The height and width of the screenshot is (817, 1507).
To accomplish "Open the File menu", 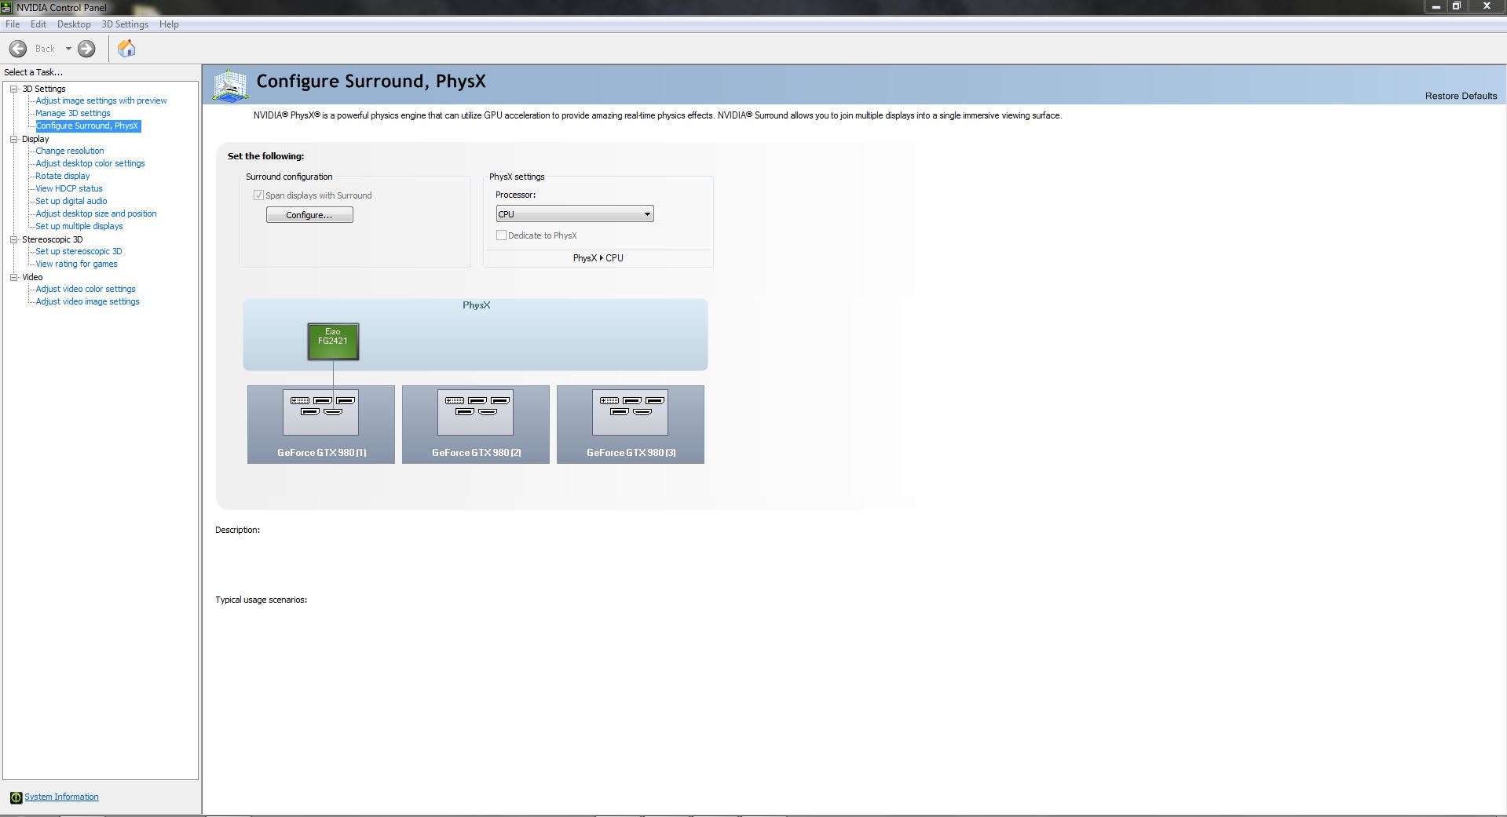I will click(13, 24).
